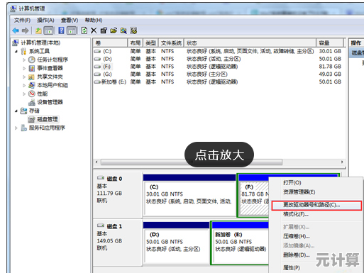Viewport: 364px width, 273px height.
Task: Sort by the 文件系统 column header
Action: (x=171, y=43)
